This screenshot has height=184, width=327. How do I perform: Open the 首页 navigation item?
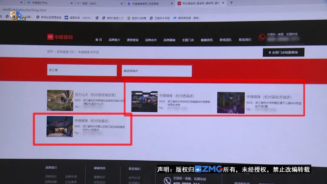point(99,40)
